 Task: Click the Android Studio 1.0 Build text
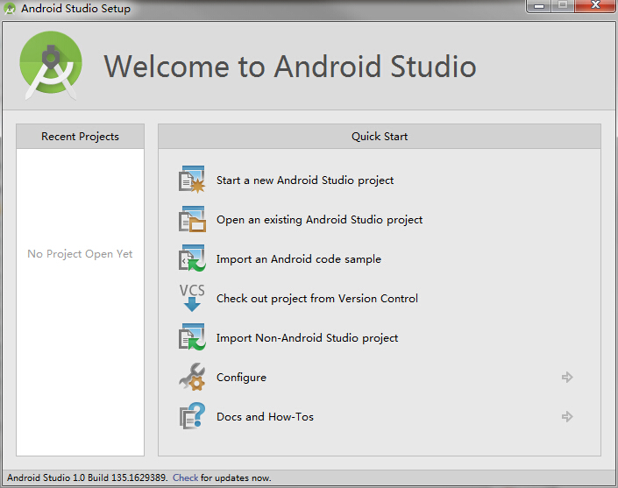click(x=88, y=477)
